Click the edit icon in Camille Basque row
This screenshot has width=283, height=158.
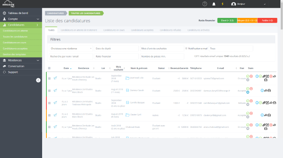[x=267, y=103]
